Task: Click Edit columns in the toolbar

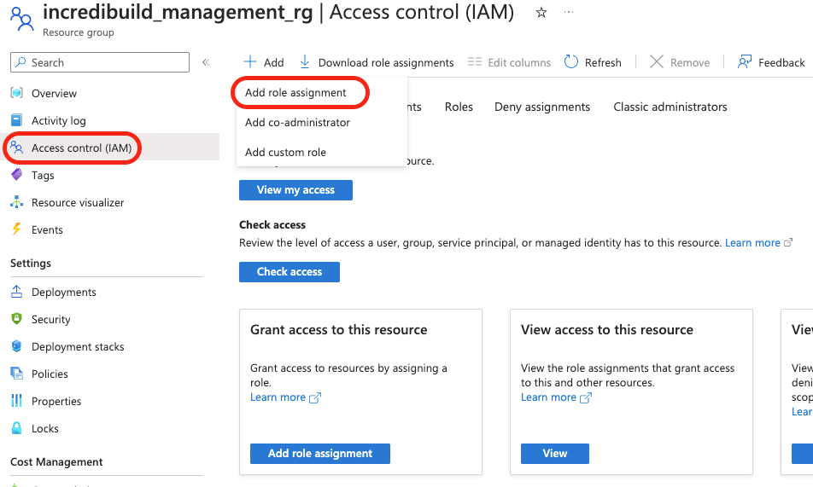Action: tap(509, 62)
